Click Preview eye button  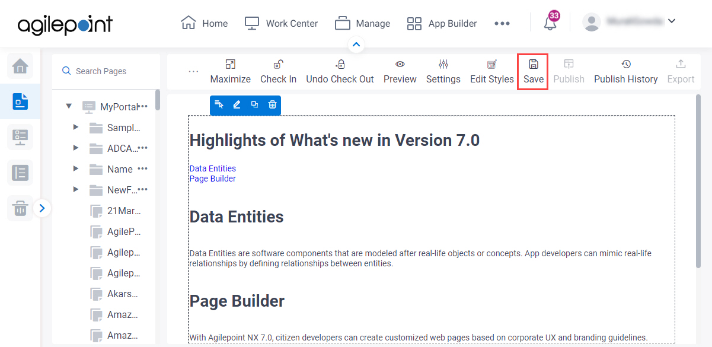(400, 71)
